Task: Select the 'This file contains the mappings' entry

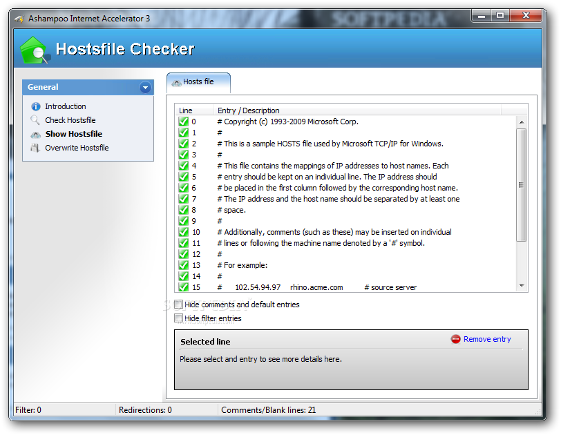Action: pos(333,166)
